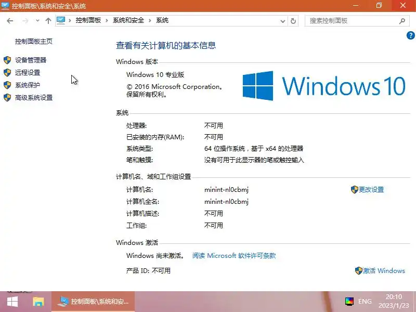Expand chevron after 系统和安全 breadcrumb
The width and height of the screenshot is (416, 312).
(x=150, y=20)
